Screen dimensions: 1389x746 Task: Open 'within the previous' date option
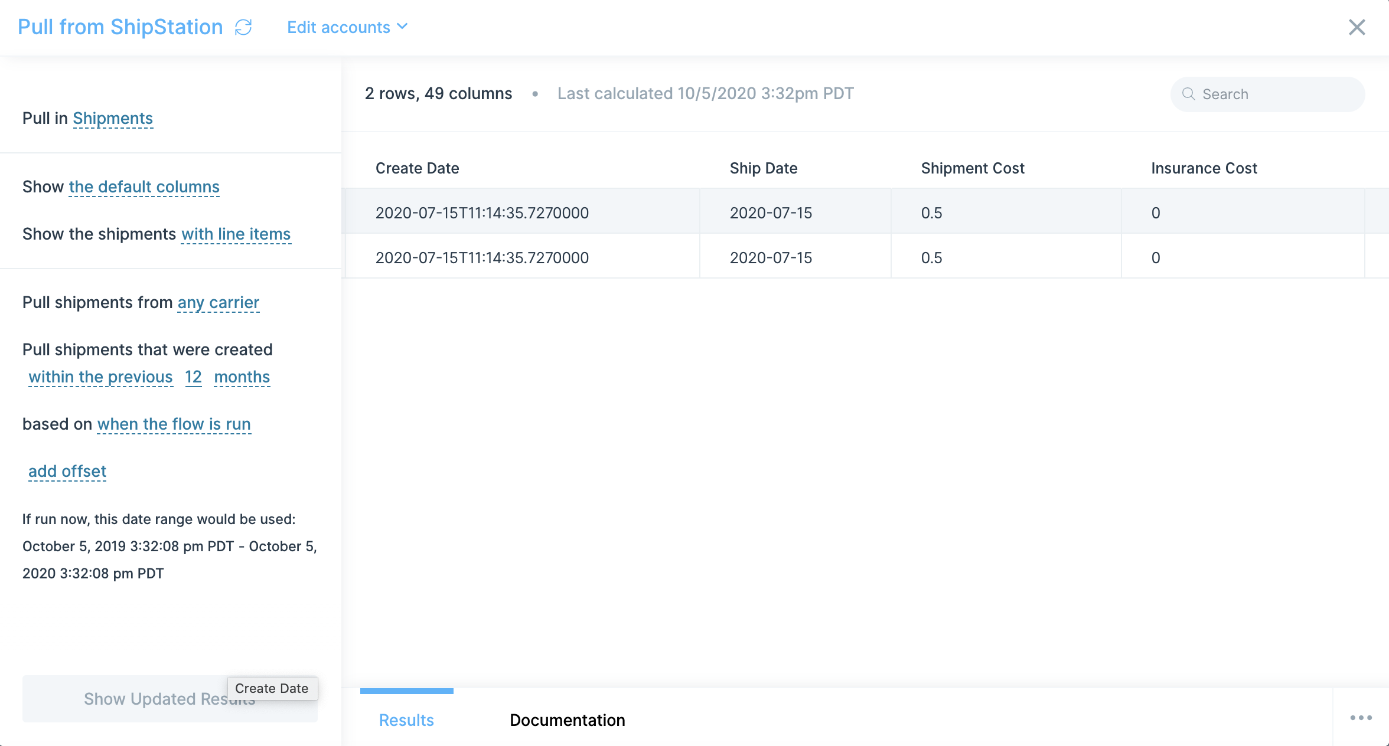[x=100, y=377]
